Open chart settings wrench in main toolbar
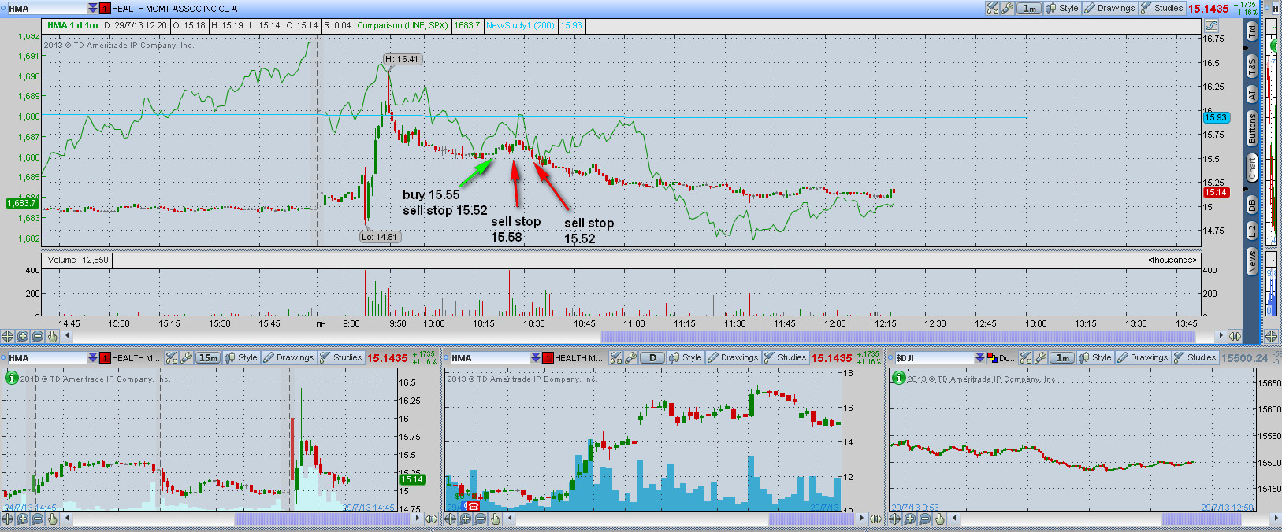 tap(1007, 8)
